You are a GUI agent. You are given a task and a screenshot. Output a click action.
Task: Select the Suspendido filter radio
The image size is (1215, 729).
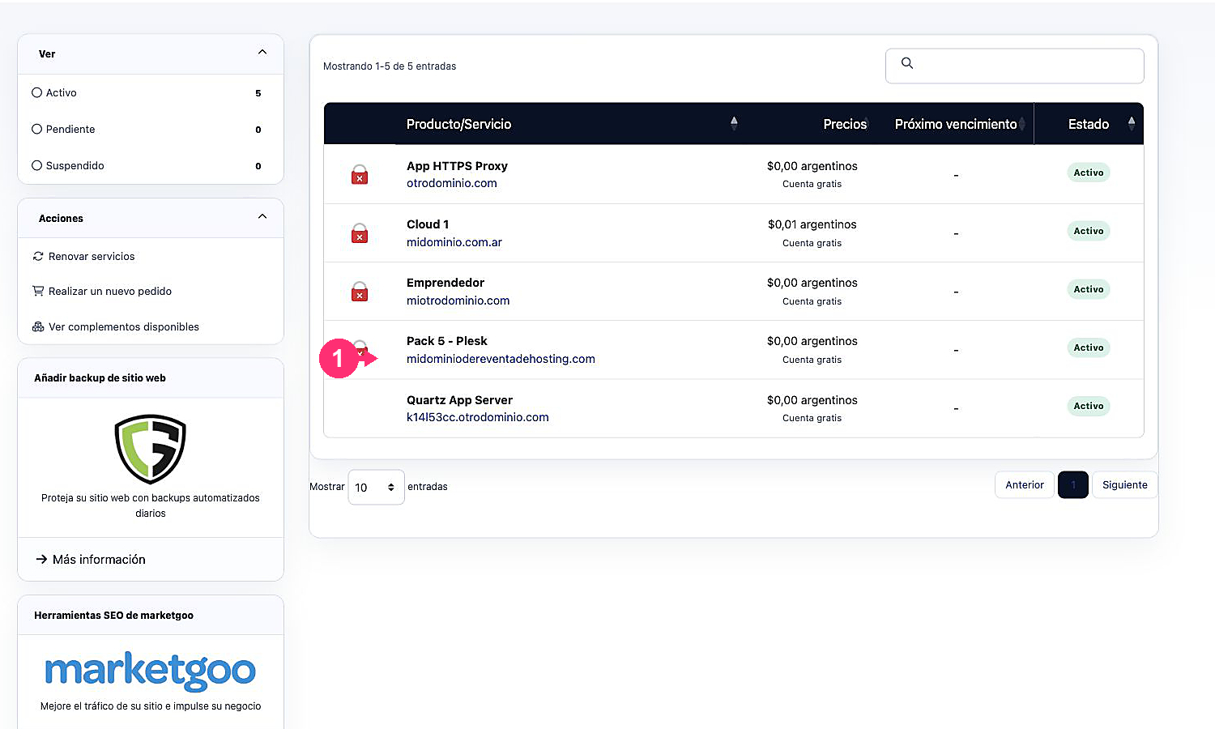coord(36,165)
